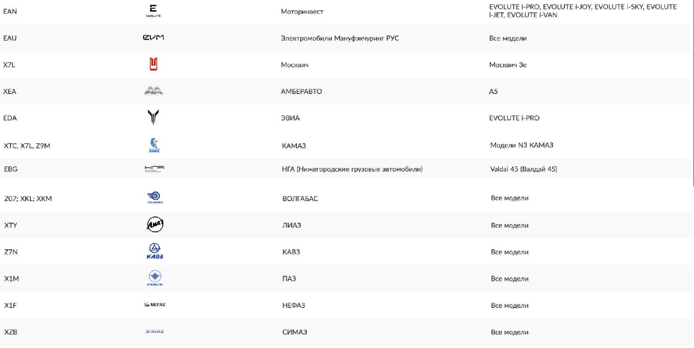Click the Моторинвест manufacturer name
The height and width of the screenshot is (348, 694).
[x=302, y=12]
